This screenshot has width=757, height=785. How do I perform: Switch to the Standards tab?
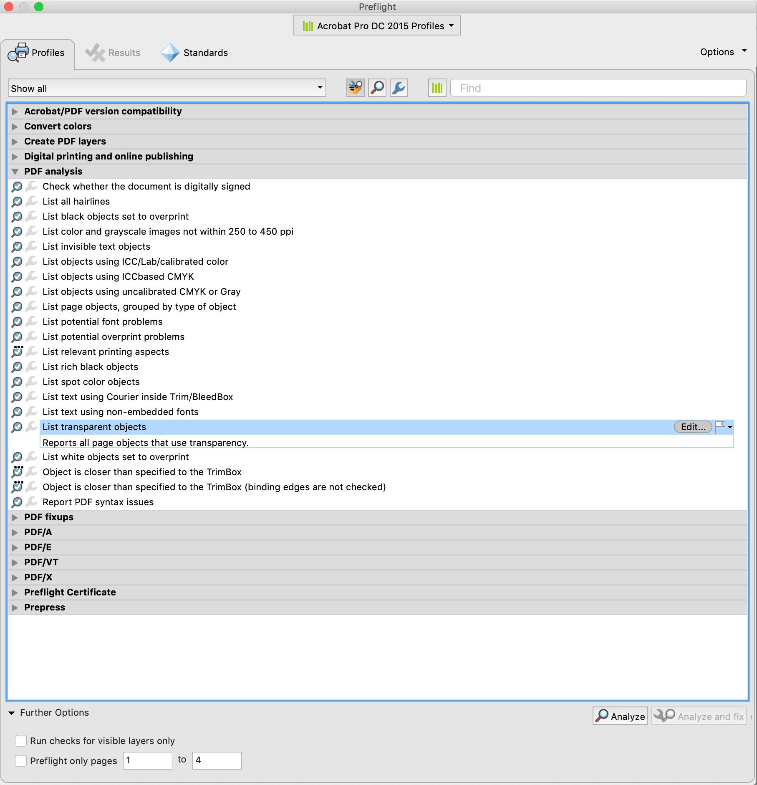pos(194,53)
